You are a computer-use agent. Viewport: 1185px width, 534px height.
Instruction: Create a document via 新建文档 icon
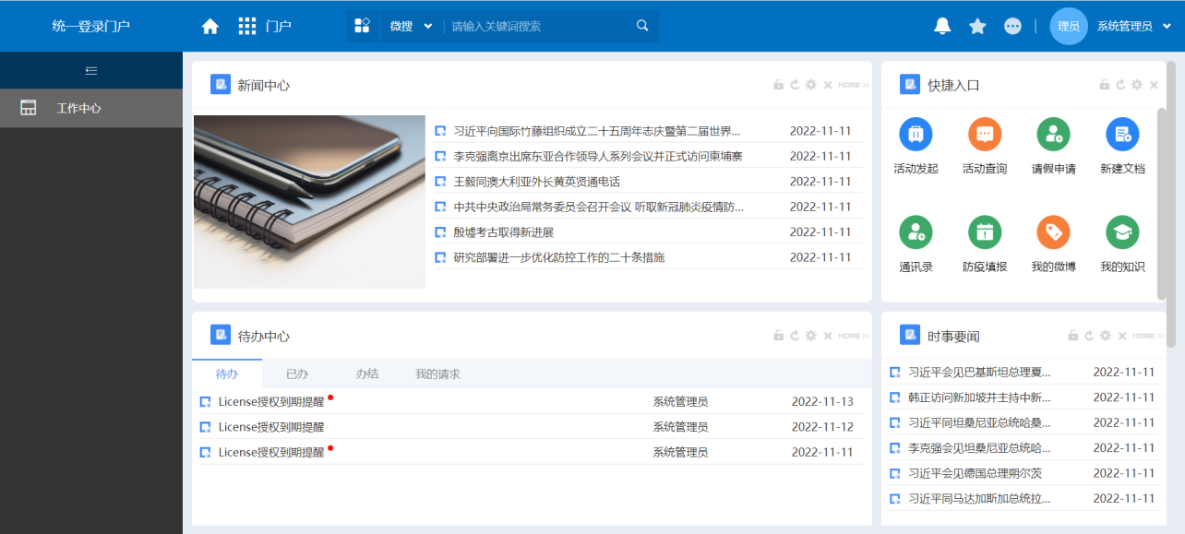(1122, 133)
